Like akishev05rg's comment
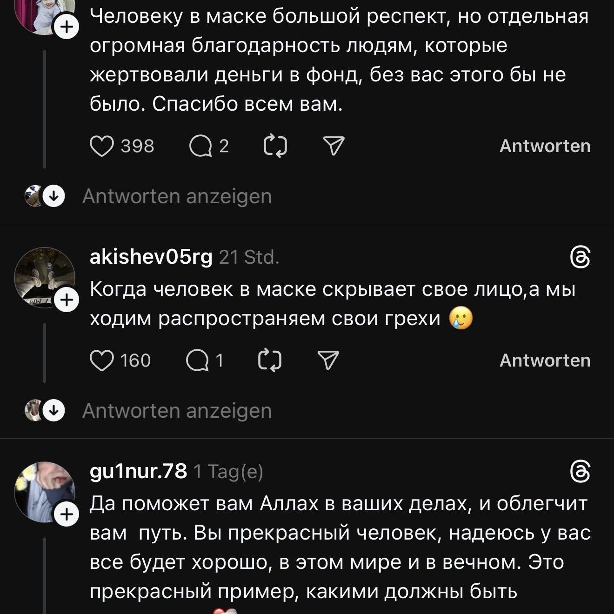Viewport: 614px width, 614px height. pos(102,361)
